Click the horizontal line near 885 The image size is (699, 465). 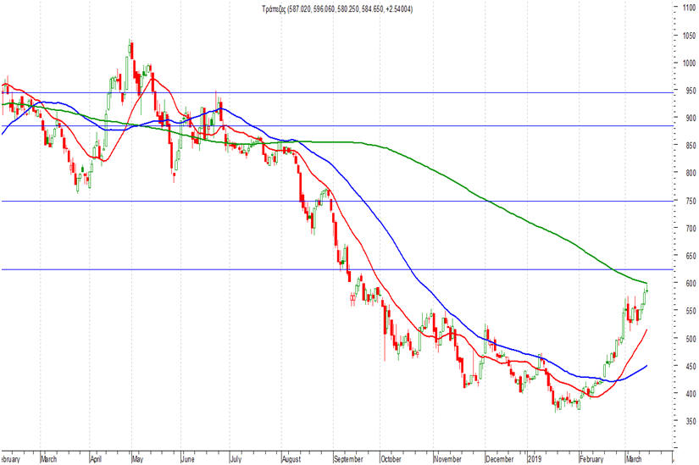pyautogui.click(x=336, y=125)
